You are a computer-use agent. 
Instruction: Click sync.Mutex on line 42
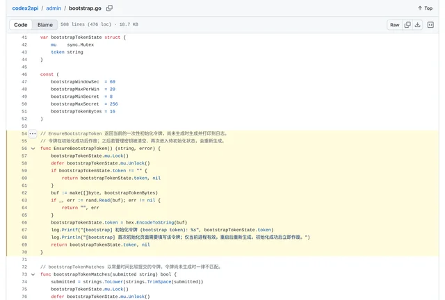pyautogui.click(x=81, y=45)
